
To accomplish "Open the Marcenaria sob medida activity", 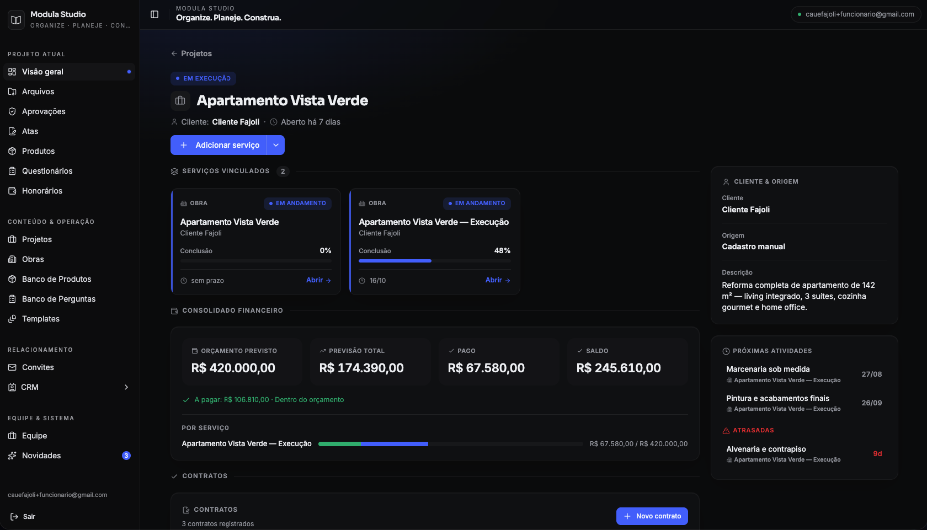I will (x=805, y=374).
